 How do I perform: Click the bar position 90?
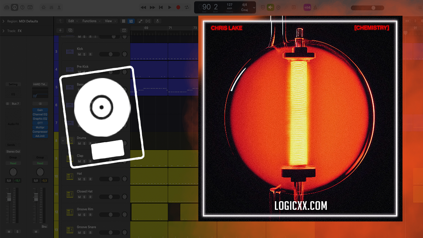tap(207, 7)
